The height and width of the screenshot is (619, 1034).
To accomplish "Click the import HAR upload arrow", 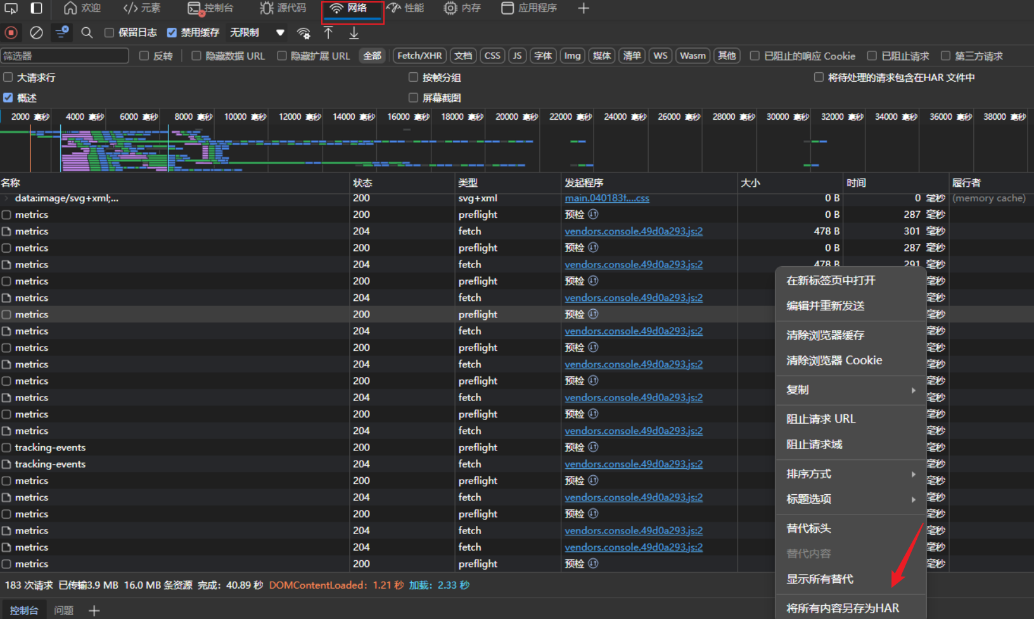I will [328, 33].
